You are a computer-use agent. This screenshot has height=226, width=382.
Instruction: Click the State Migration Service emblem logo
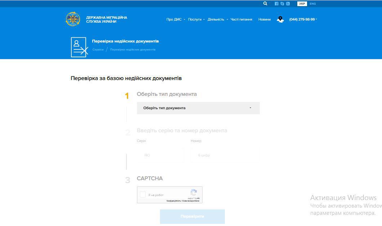[x=73, y=19]
